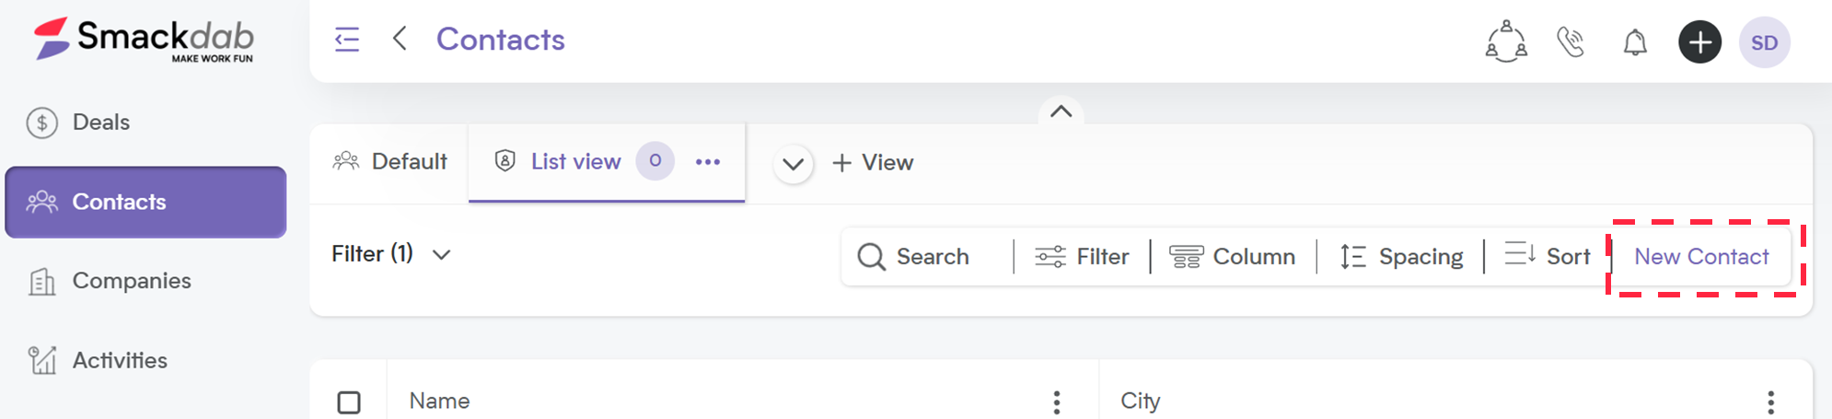Tick the select-all checkbox beside Name
Screen dimensions: 1832x419
349,402
